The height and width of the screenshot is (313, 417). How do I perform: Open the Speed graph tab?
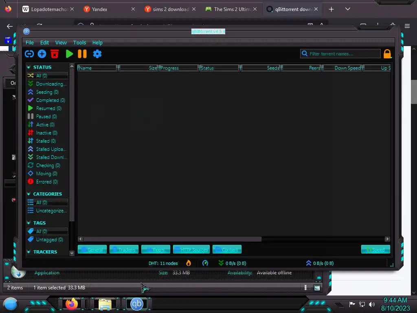coord(375,249)
